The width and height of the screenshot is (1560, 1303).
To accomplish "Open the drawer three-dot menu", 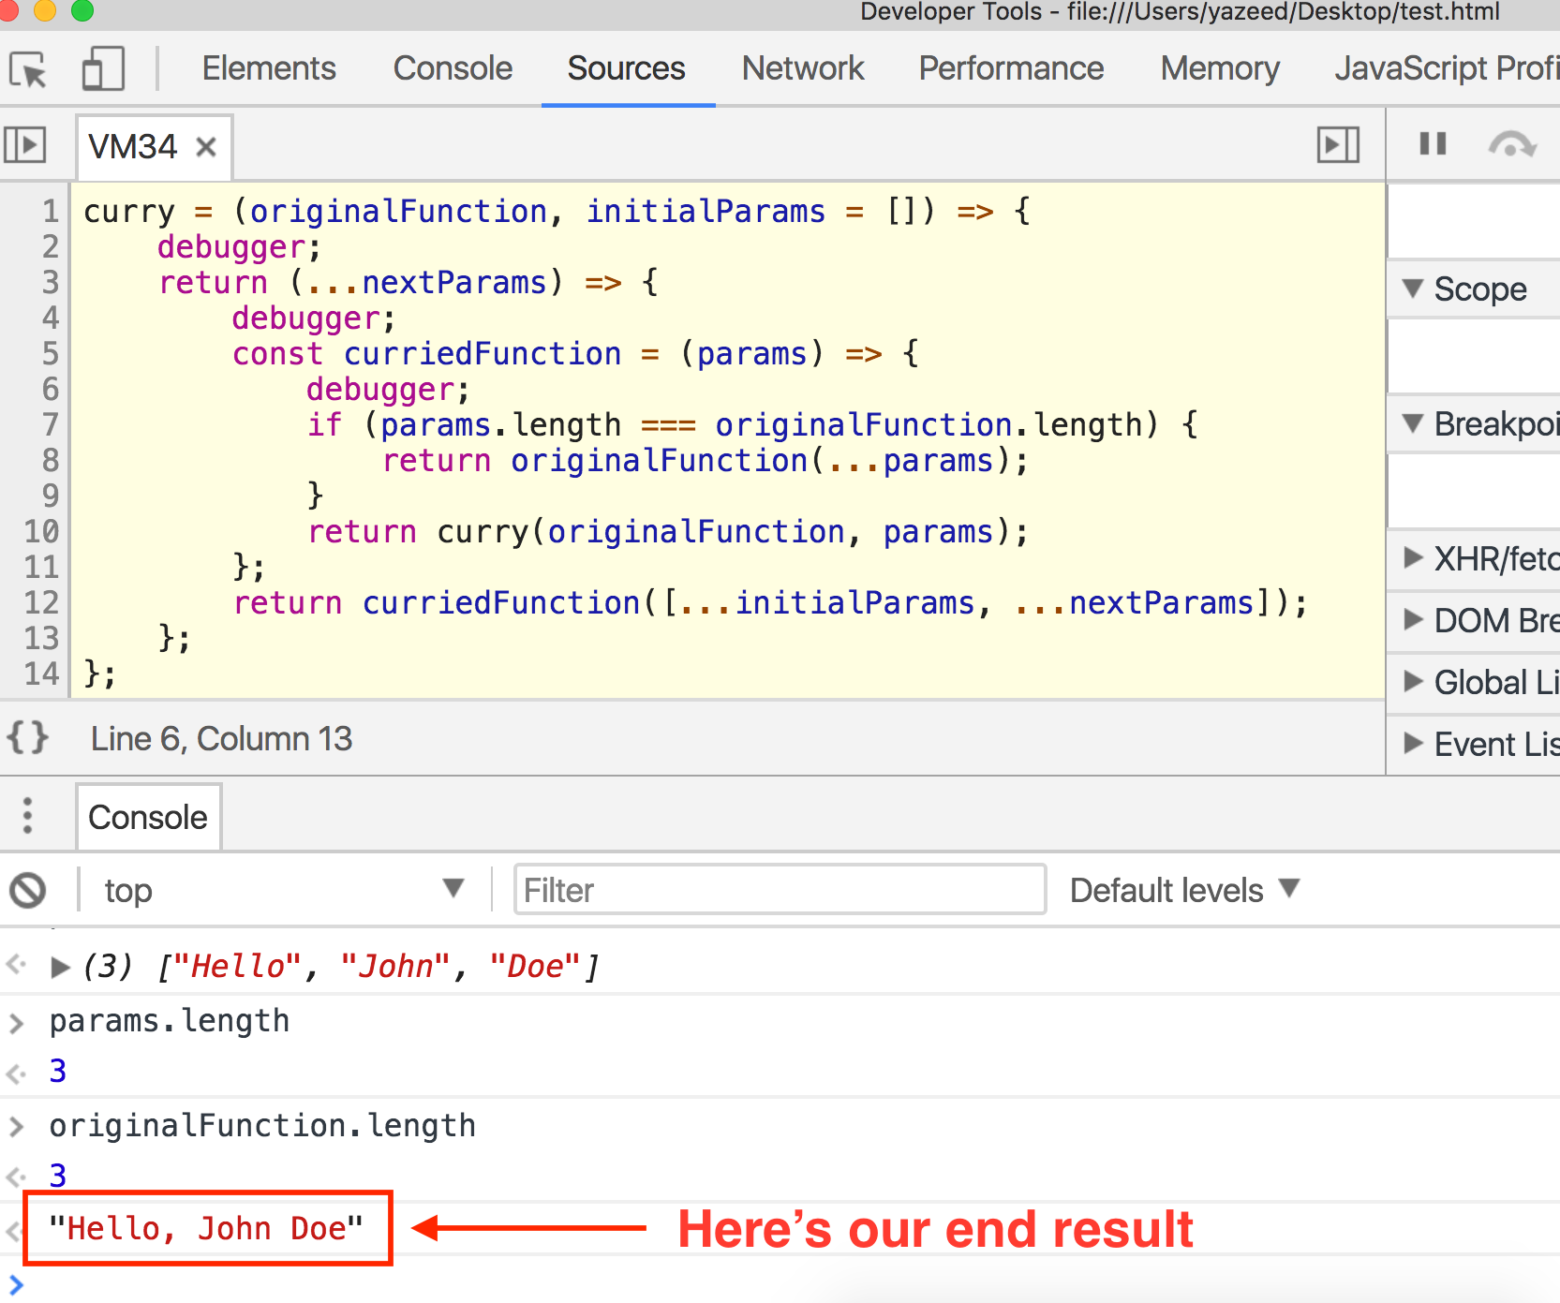I will [25, 816].
